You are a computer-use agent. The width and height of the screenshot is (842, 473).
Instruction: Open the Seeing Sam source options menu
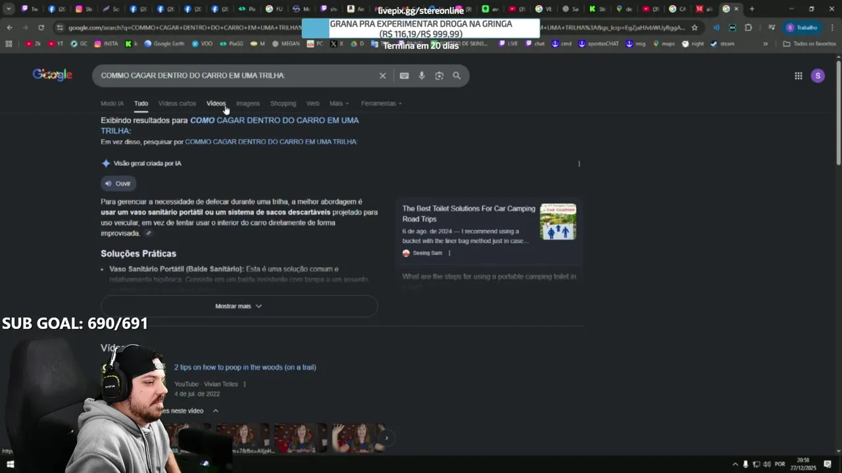pyautogui.click(x=449, y=253)
